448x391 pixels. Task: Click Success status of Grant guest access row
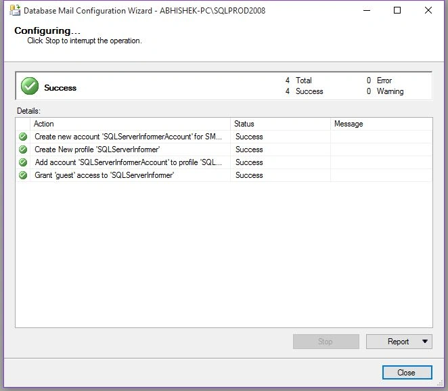(249, 175)
